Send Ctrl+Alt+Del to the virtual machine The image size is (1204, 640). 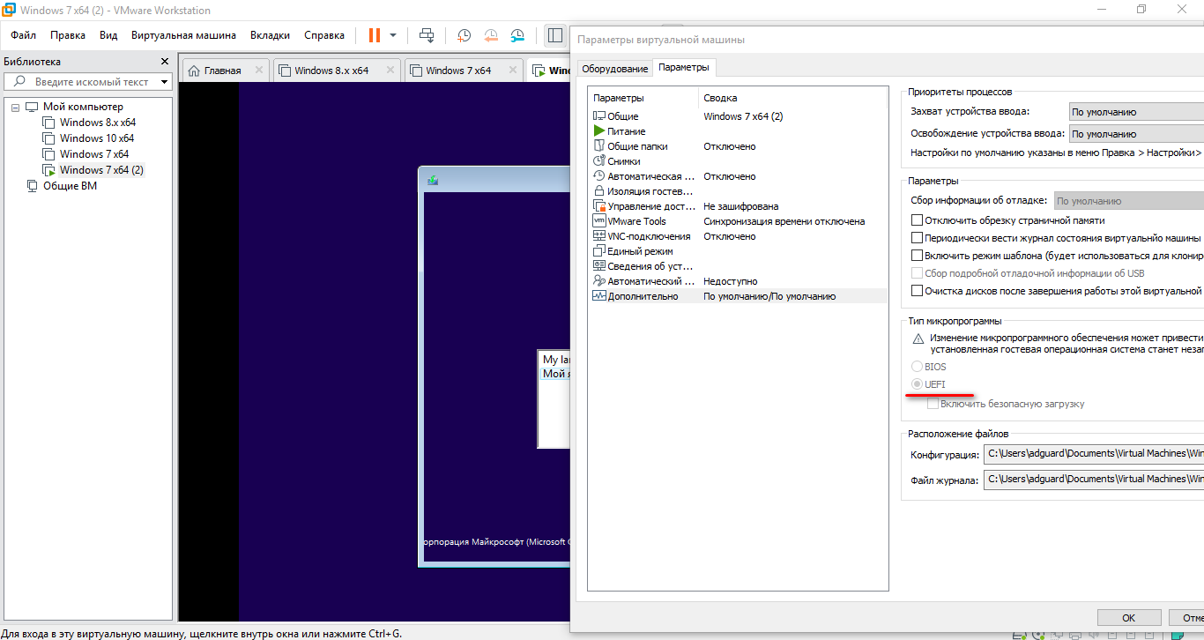pos(427,35)
